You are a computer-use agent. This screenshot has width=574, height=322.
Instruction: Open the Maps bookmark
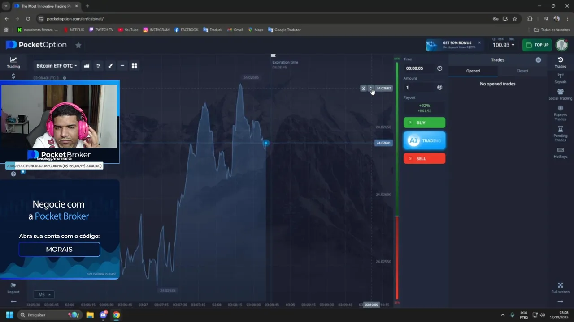256,30
